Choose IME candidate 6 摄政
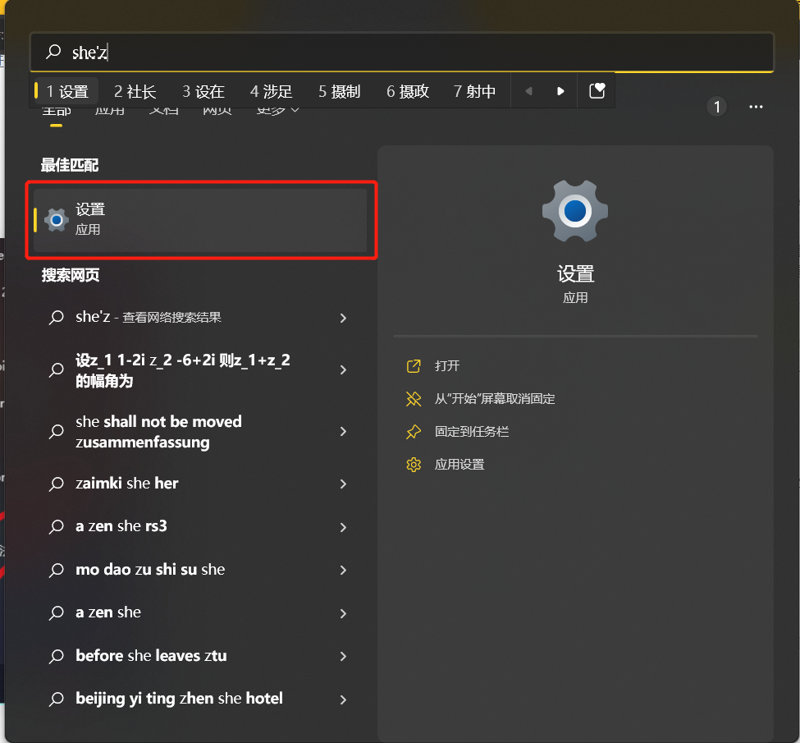800x743 pixels. 408,92
